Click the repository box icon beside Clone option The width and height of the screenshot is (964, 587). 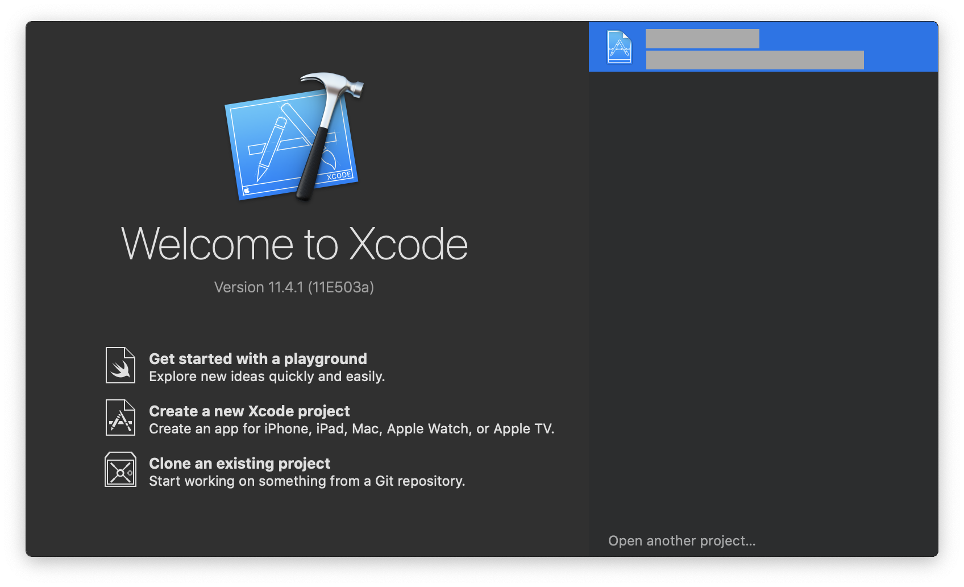pyautogui.click(x=120, y=470)
